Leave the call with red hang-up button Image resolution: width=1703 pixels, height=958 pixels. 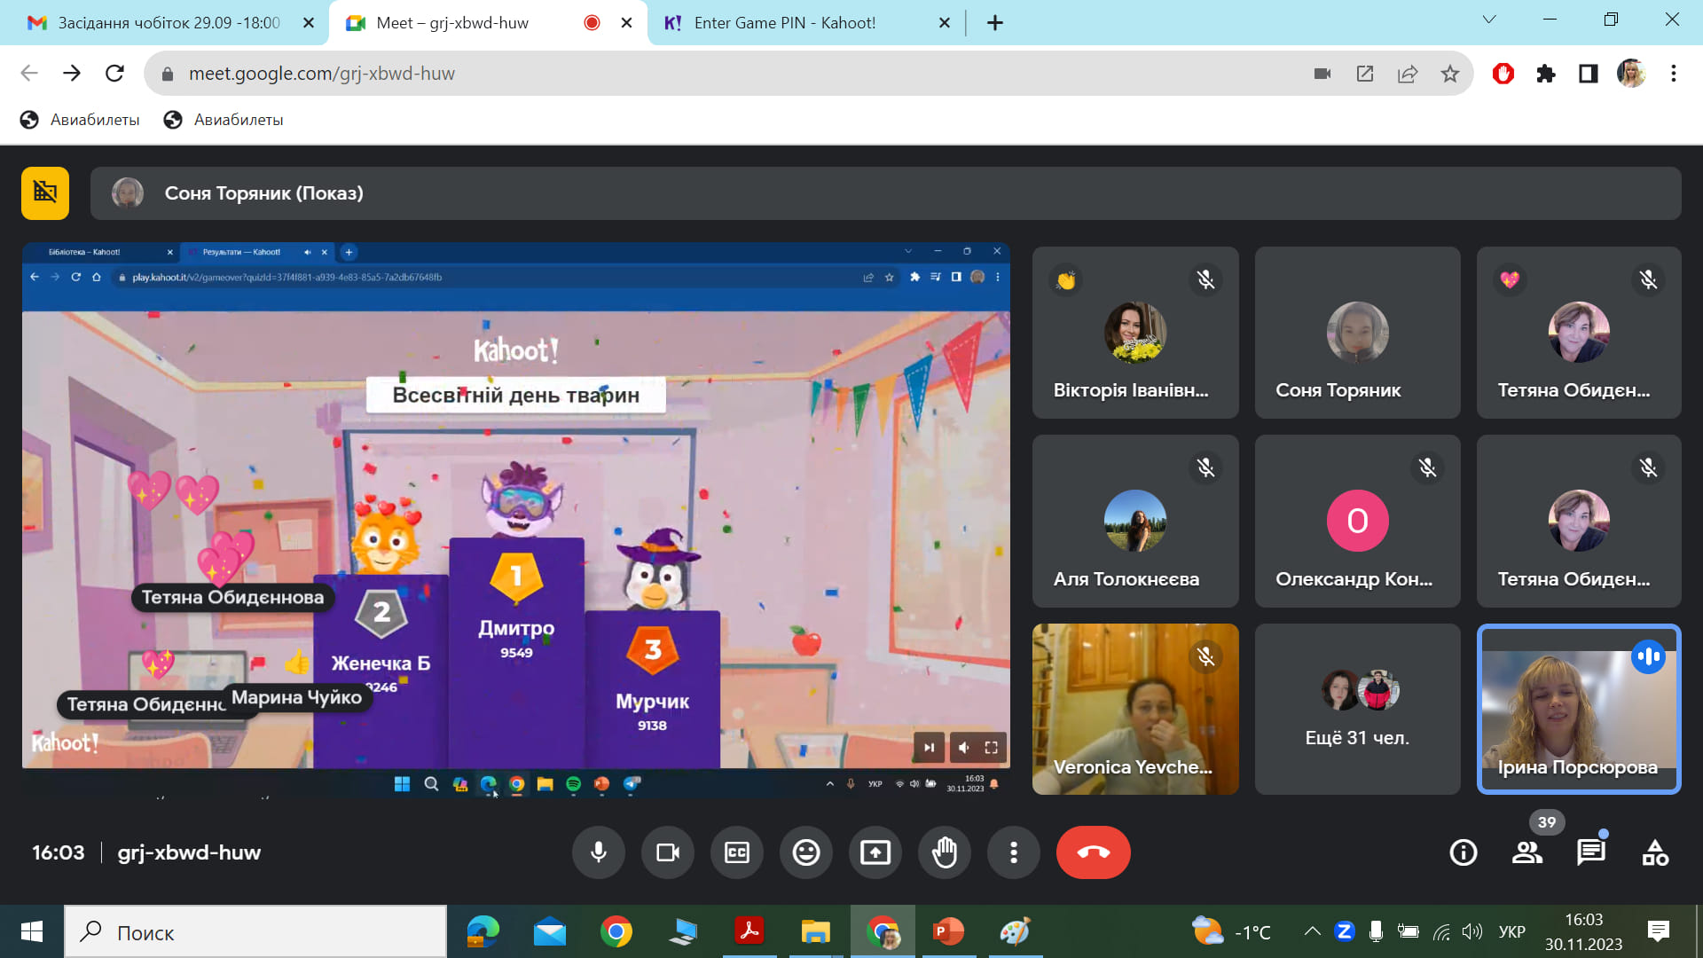click(1094, 852)
